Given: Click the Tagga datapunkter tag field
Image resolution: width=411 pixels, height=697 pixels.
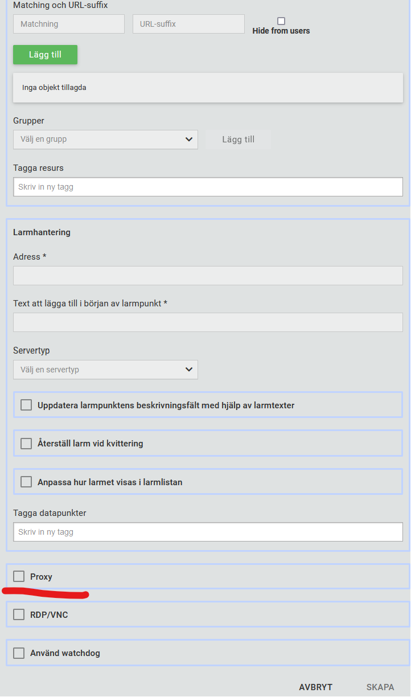Looking at the screenshot, I should click(x=208, y=532).
